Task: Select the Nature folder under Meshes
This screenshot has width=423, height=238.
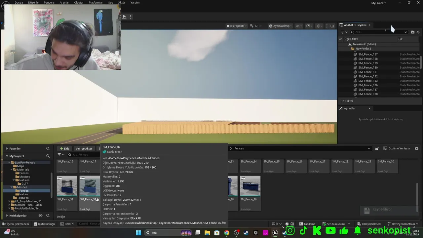Action: 23,194
